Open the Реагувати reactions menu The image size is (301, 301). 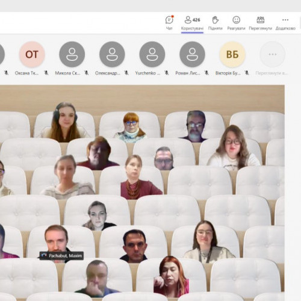pos(236,23)
